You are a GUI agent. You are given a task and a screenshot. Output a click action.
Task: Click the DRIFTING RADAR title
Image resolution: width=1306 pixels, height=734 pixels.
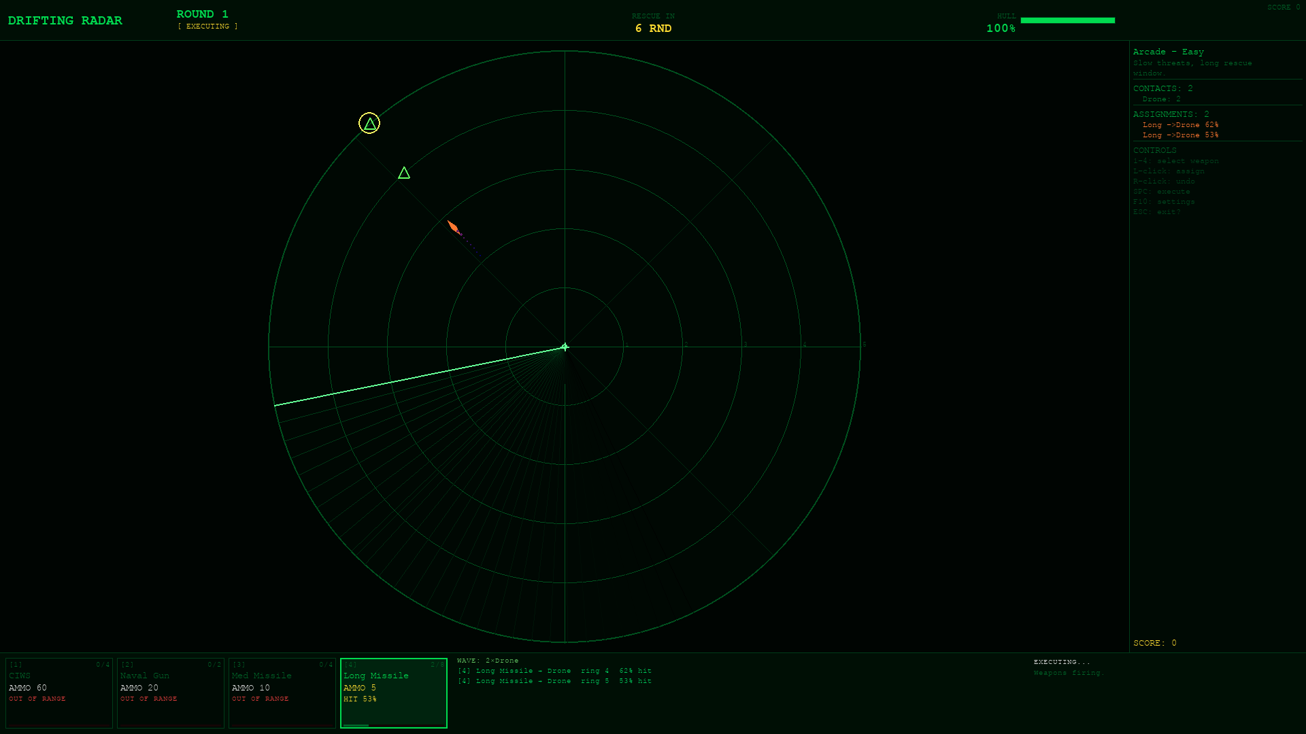65,20
